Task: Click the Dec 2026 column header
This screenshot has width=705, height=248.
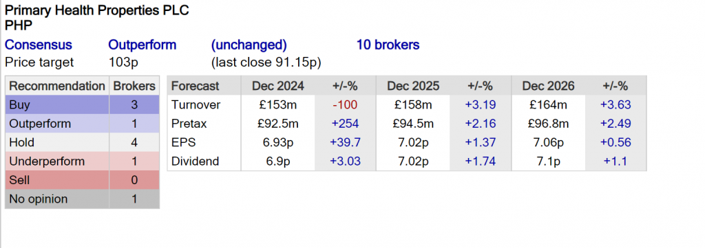Action: click(x=549, y=86)
